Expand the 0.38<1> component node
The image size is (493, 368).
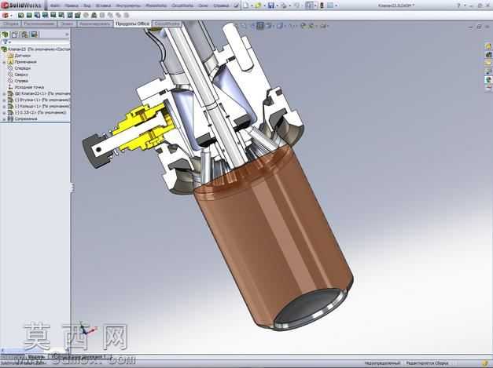[x=4, y=112]
